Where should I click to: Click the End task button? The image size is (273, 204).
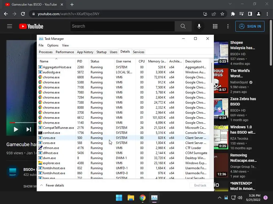[x=200, y=185]
